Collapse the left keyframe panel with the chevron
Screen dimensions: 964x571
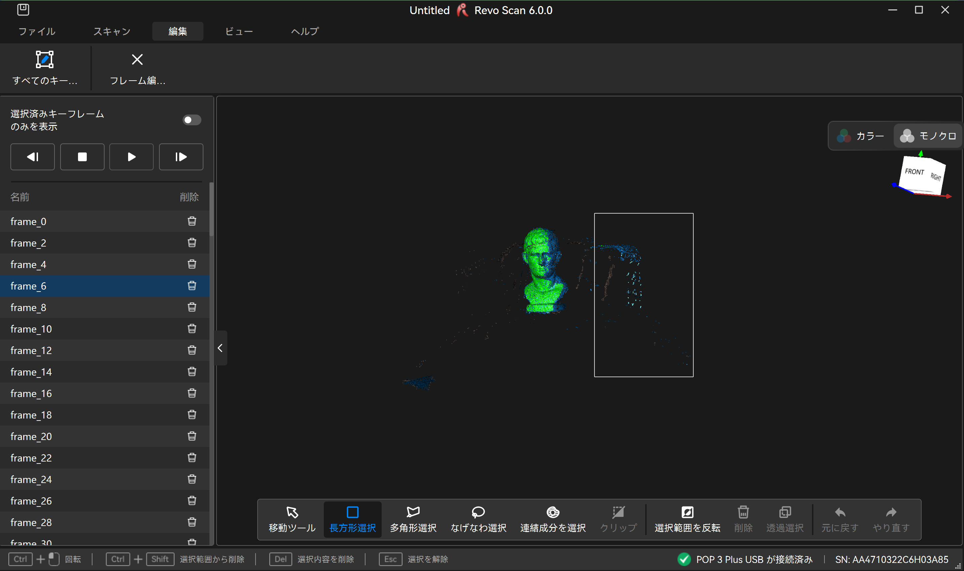[x=220, y=348]
